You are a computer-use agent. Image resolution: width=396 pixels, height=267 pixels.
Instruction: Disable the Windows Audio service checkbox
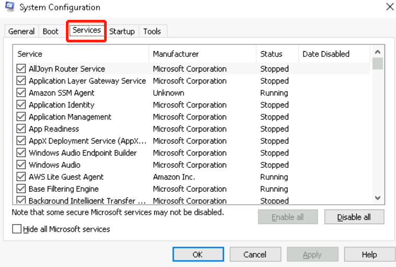[x=21, y=165]
